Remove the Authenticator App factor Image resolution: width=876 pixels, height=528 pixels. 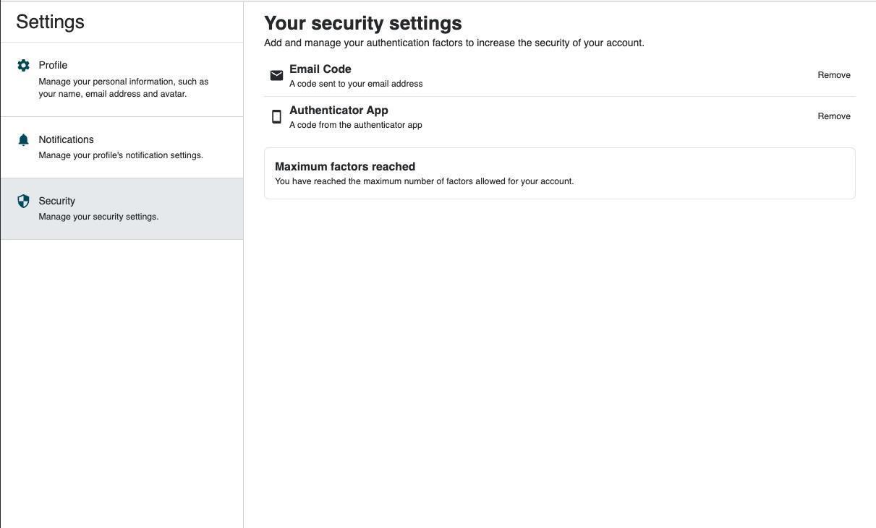pos(833,116)
